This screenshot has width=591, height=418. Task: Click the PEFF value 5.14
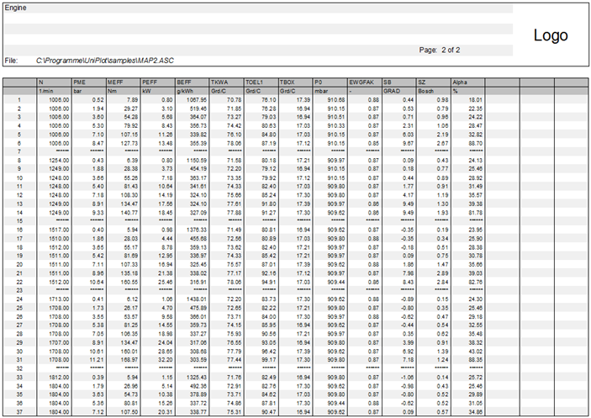coord(166,386)
